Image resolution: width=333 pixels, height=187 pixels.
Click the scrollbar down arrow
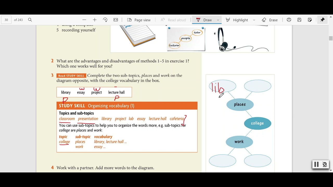[x=331, y=170]
